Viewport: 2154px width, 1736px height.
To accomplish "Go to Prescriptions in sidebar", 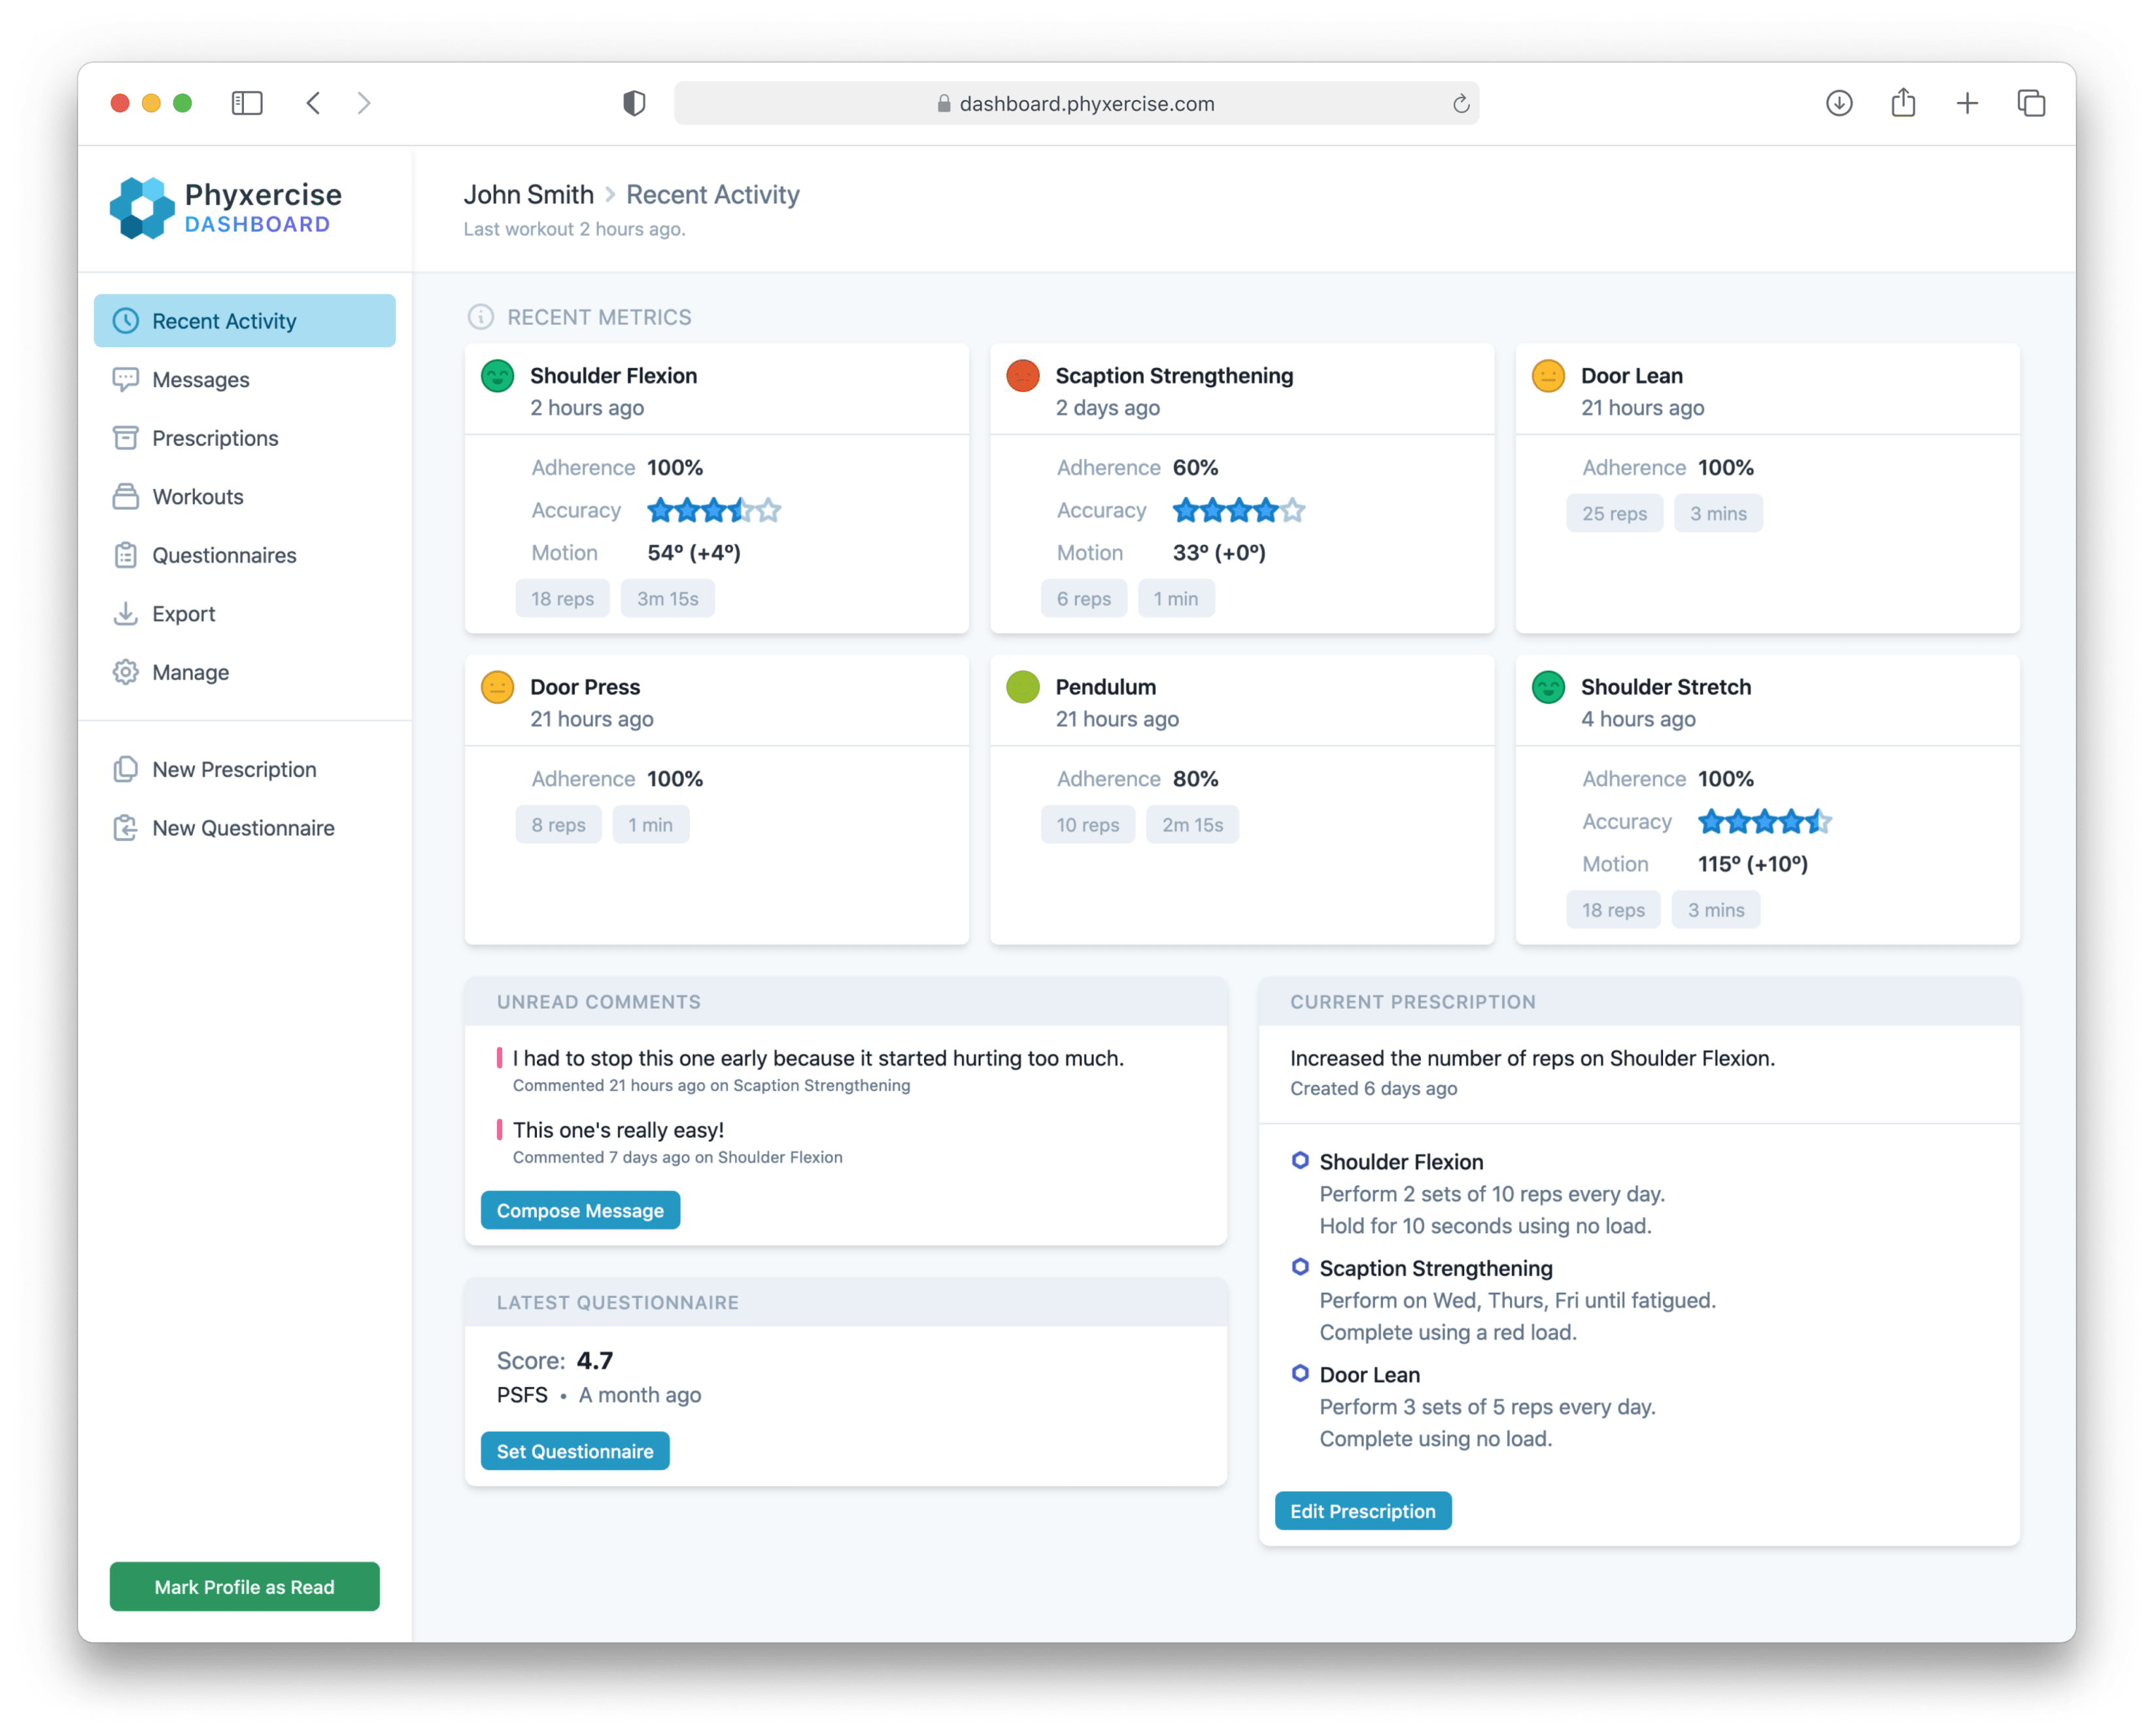I will click(214, 438).
